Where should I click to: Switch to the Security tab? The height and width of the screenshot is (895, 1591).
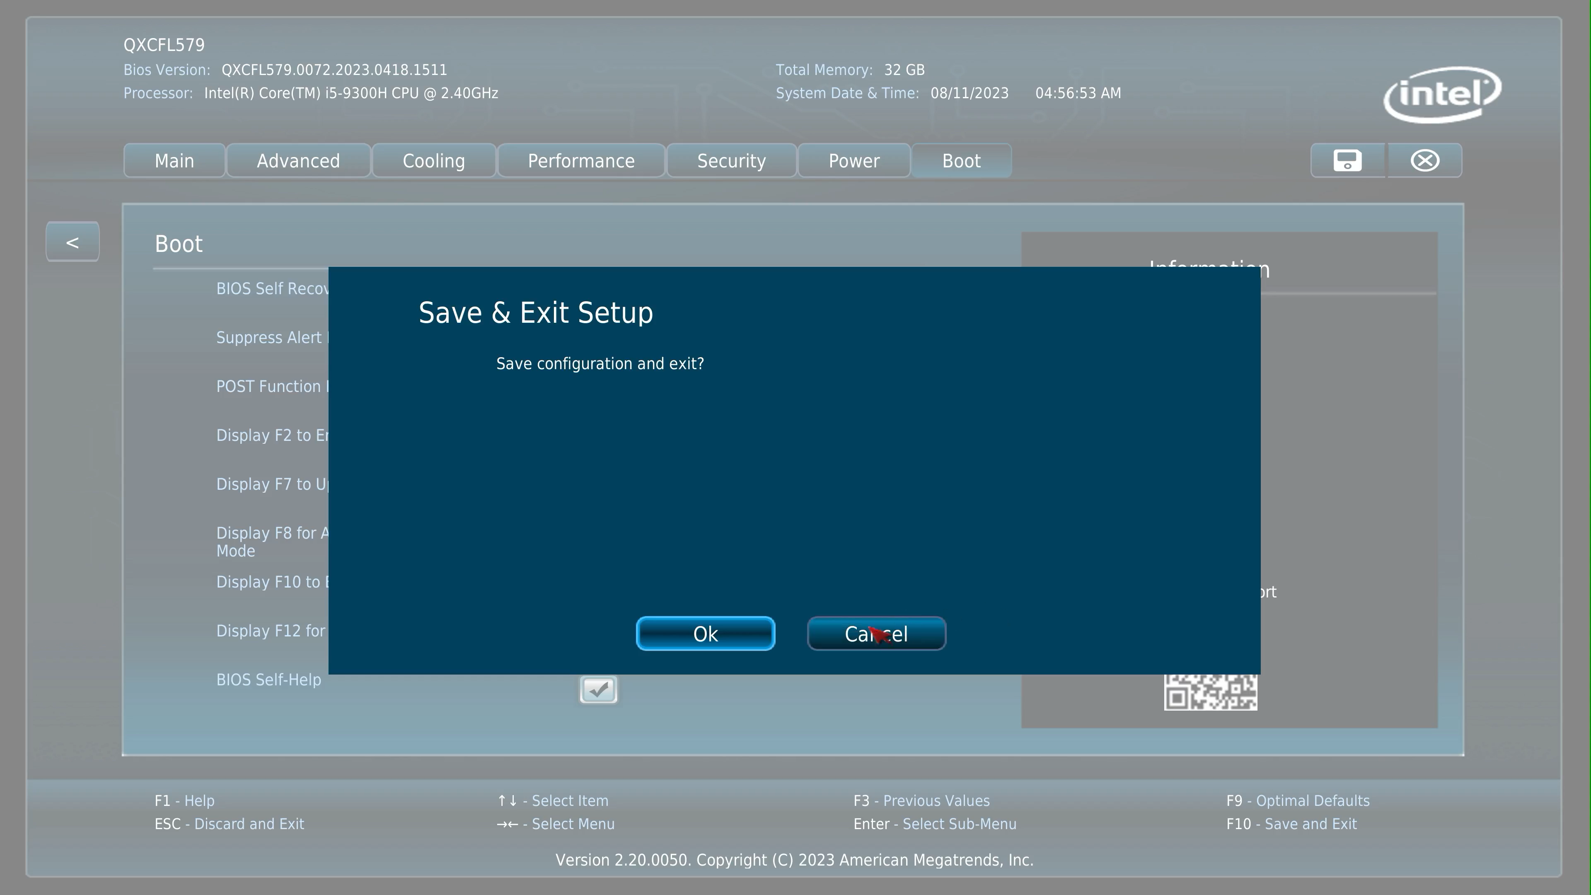point(731,161)
